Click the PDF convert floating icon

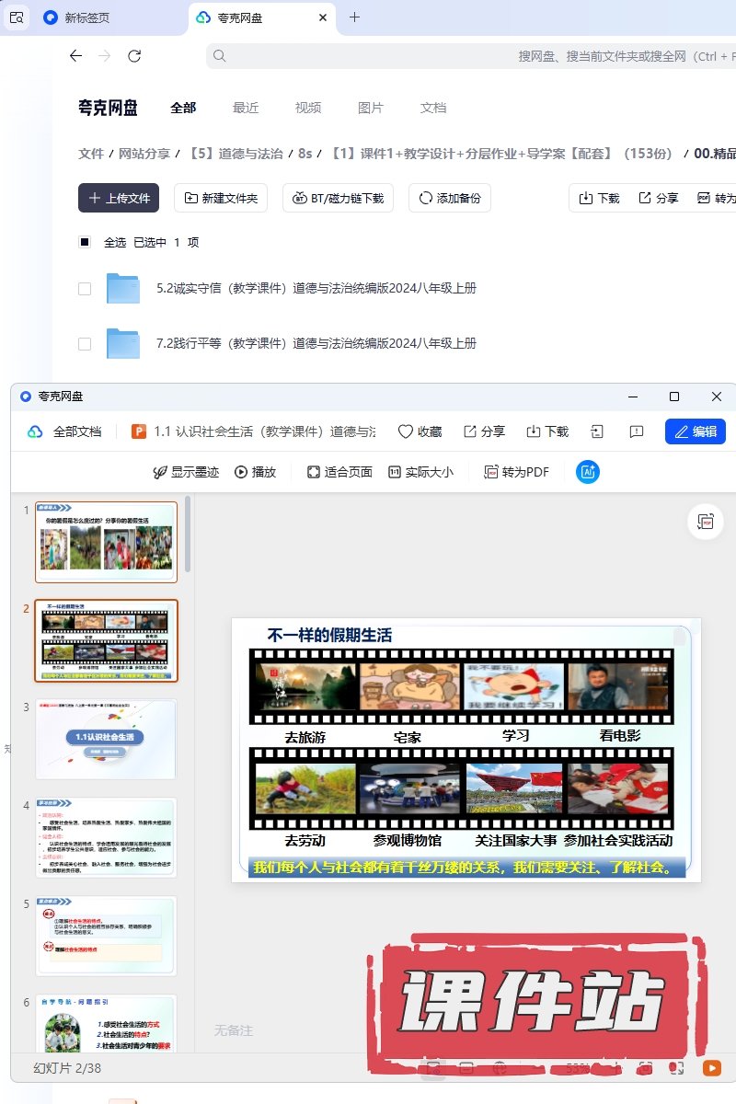pos(706,522)
